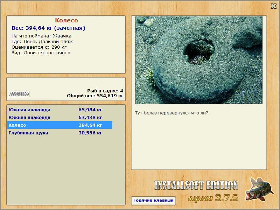Click the Вид: Ловится постоянно line
280x210 pixels.
[x=41, y=53]
